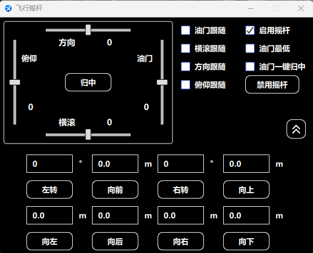Click the 向前 button
313x253 pixels.
[x=115, y=189]
